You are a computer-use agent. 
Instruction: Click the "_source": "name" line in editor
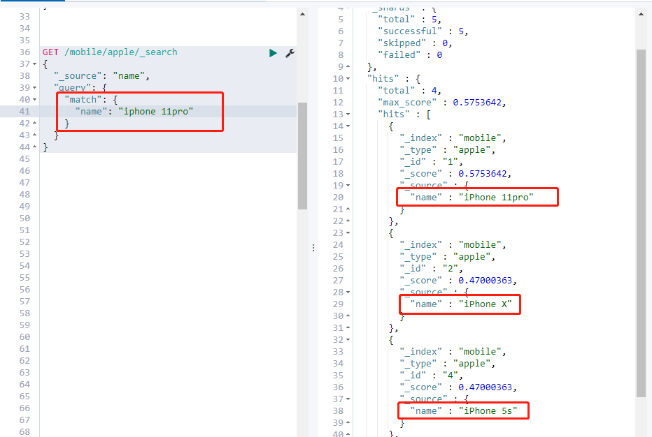(101, 76)
